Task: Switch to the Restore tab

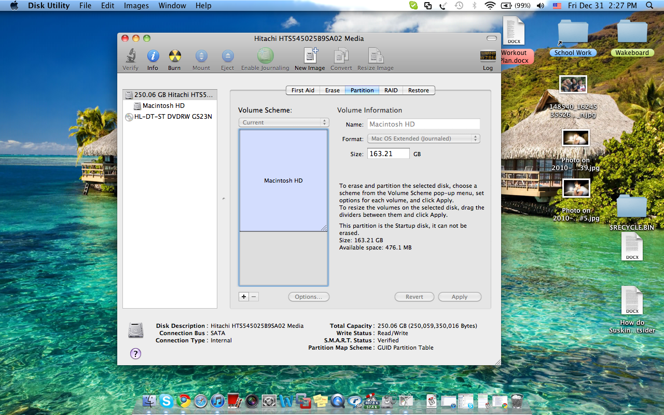Action: click(x=419, y=90)
